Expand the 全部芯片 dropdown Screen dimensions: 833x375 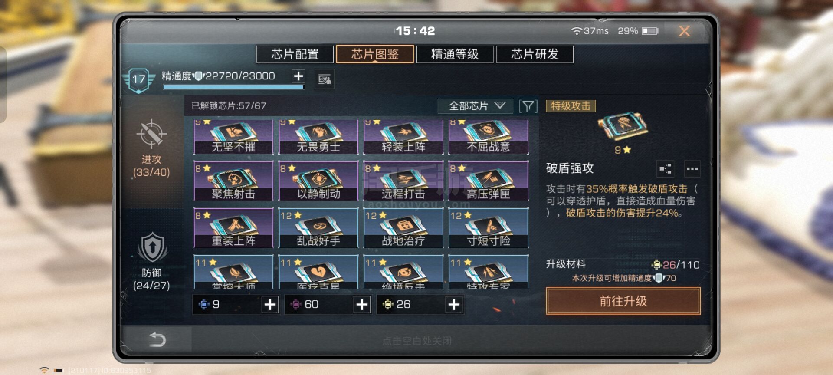476,106
